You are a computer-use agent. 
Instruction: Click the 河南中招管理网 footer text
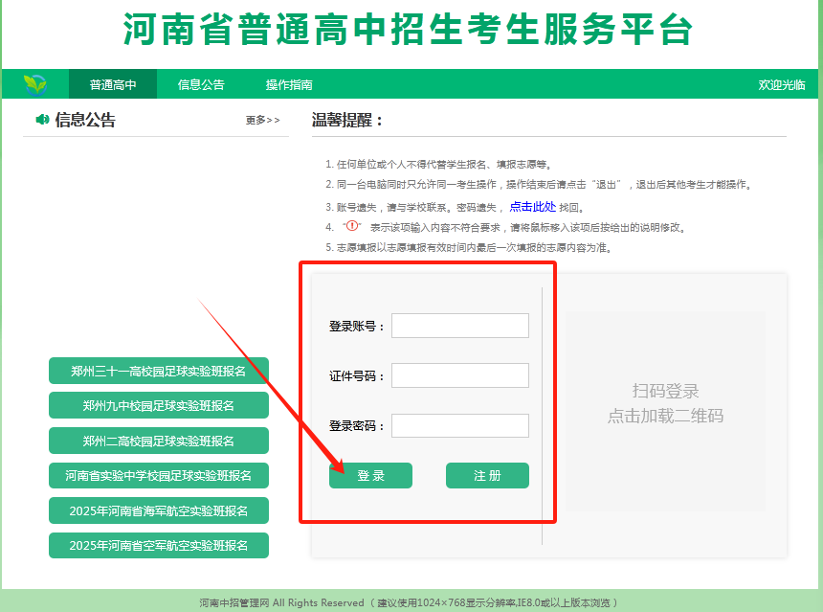coord(234,602)
